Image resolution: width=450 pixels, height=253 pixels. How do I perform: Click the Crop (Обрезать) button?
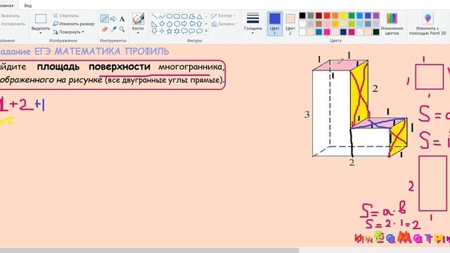(65, 15)
